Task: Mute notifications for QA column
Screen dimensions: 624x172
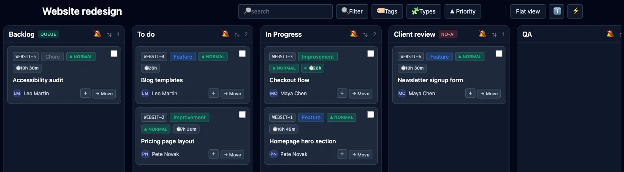Action: pos(610,34)
